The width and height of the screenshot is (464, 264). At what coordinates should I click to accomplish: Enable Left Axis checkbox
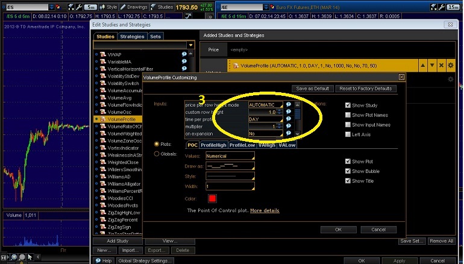point(348,134)
